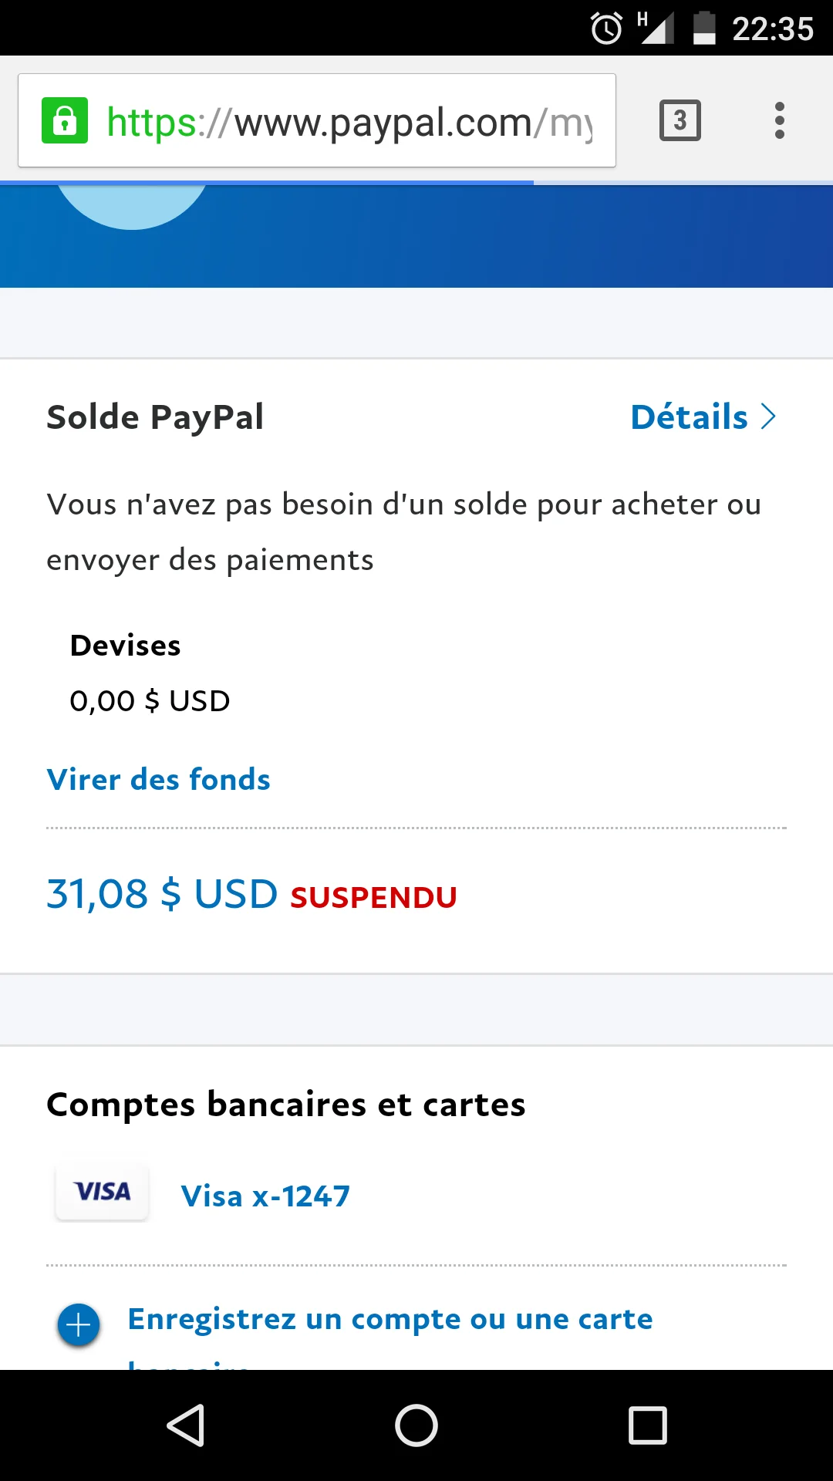Open the browser tab switcher showing 3
Screen dimensions: 833x1481
click(680, 120)
